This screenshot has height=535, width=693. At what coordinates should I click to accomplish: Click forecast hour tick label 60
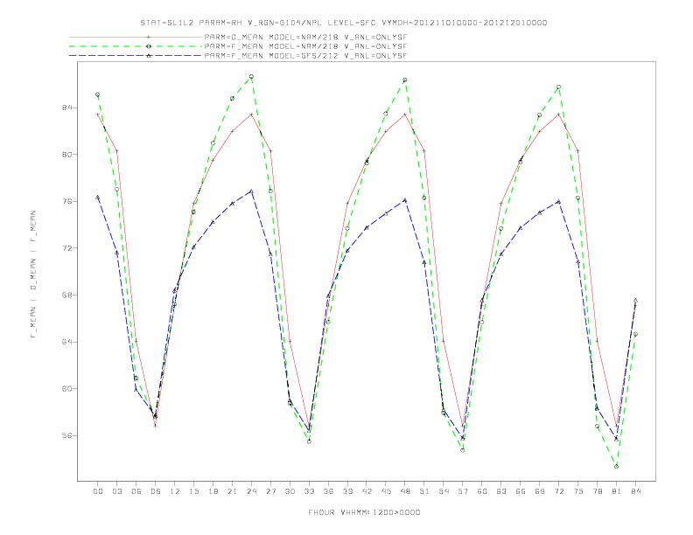click(482, 491)
